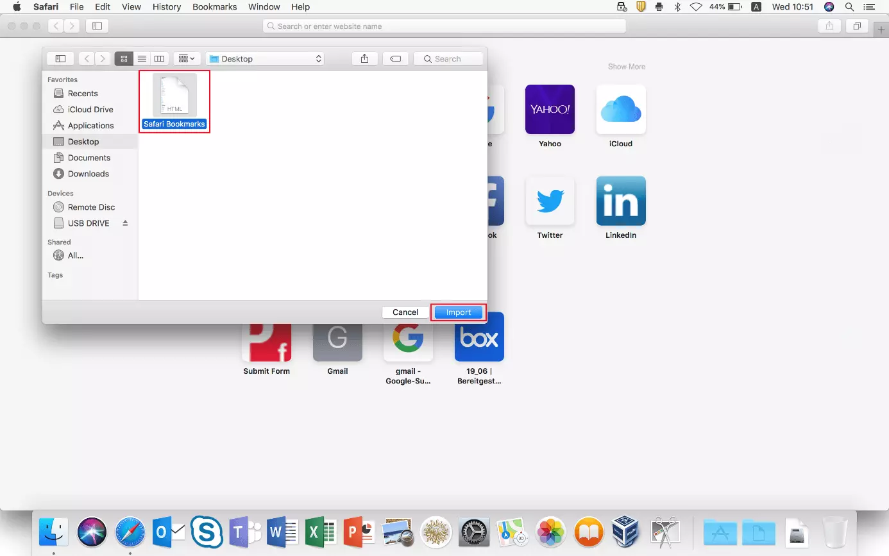Switch the file dialog to icon view
The width and height of the screenshot is (889, 556).
coord(124,58)
